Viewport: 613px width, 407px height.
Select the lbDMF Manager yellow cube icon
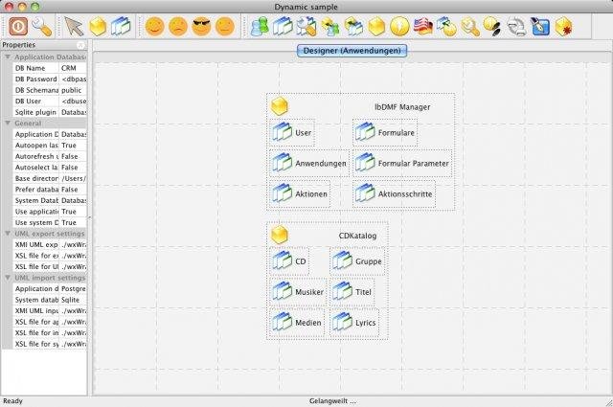tap(280, 106)
